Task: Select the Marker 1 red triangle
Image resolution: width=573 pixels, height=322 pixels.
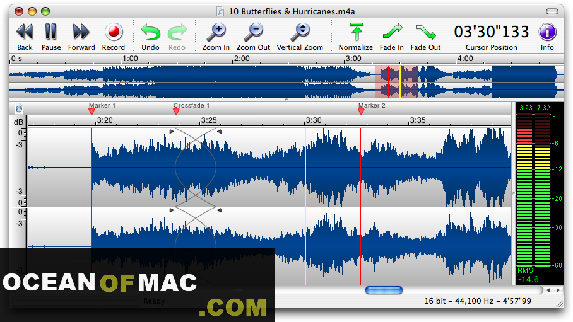Action: coord(92,112)
